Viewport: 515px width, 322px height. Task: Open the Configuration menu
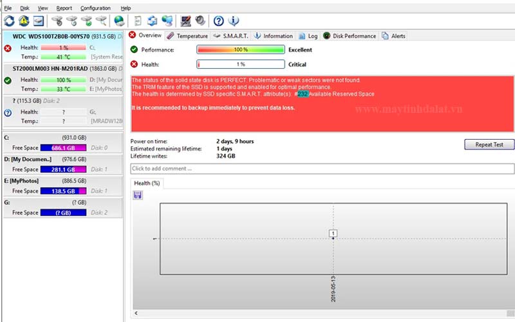[x=95, y=8]
